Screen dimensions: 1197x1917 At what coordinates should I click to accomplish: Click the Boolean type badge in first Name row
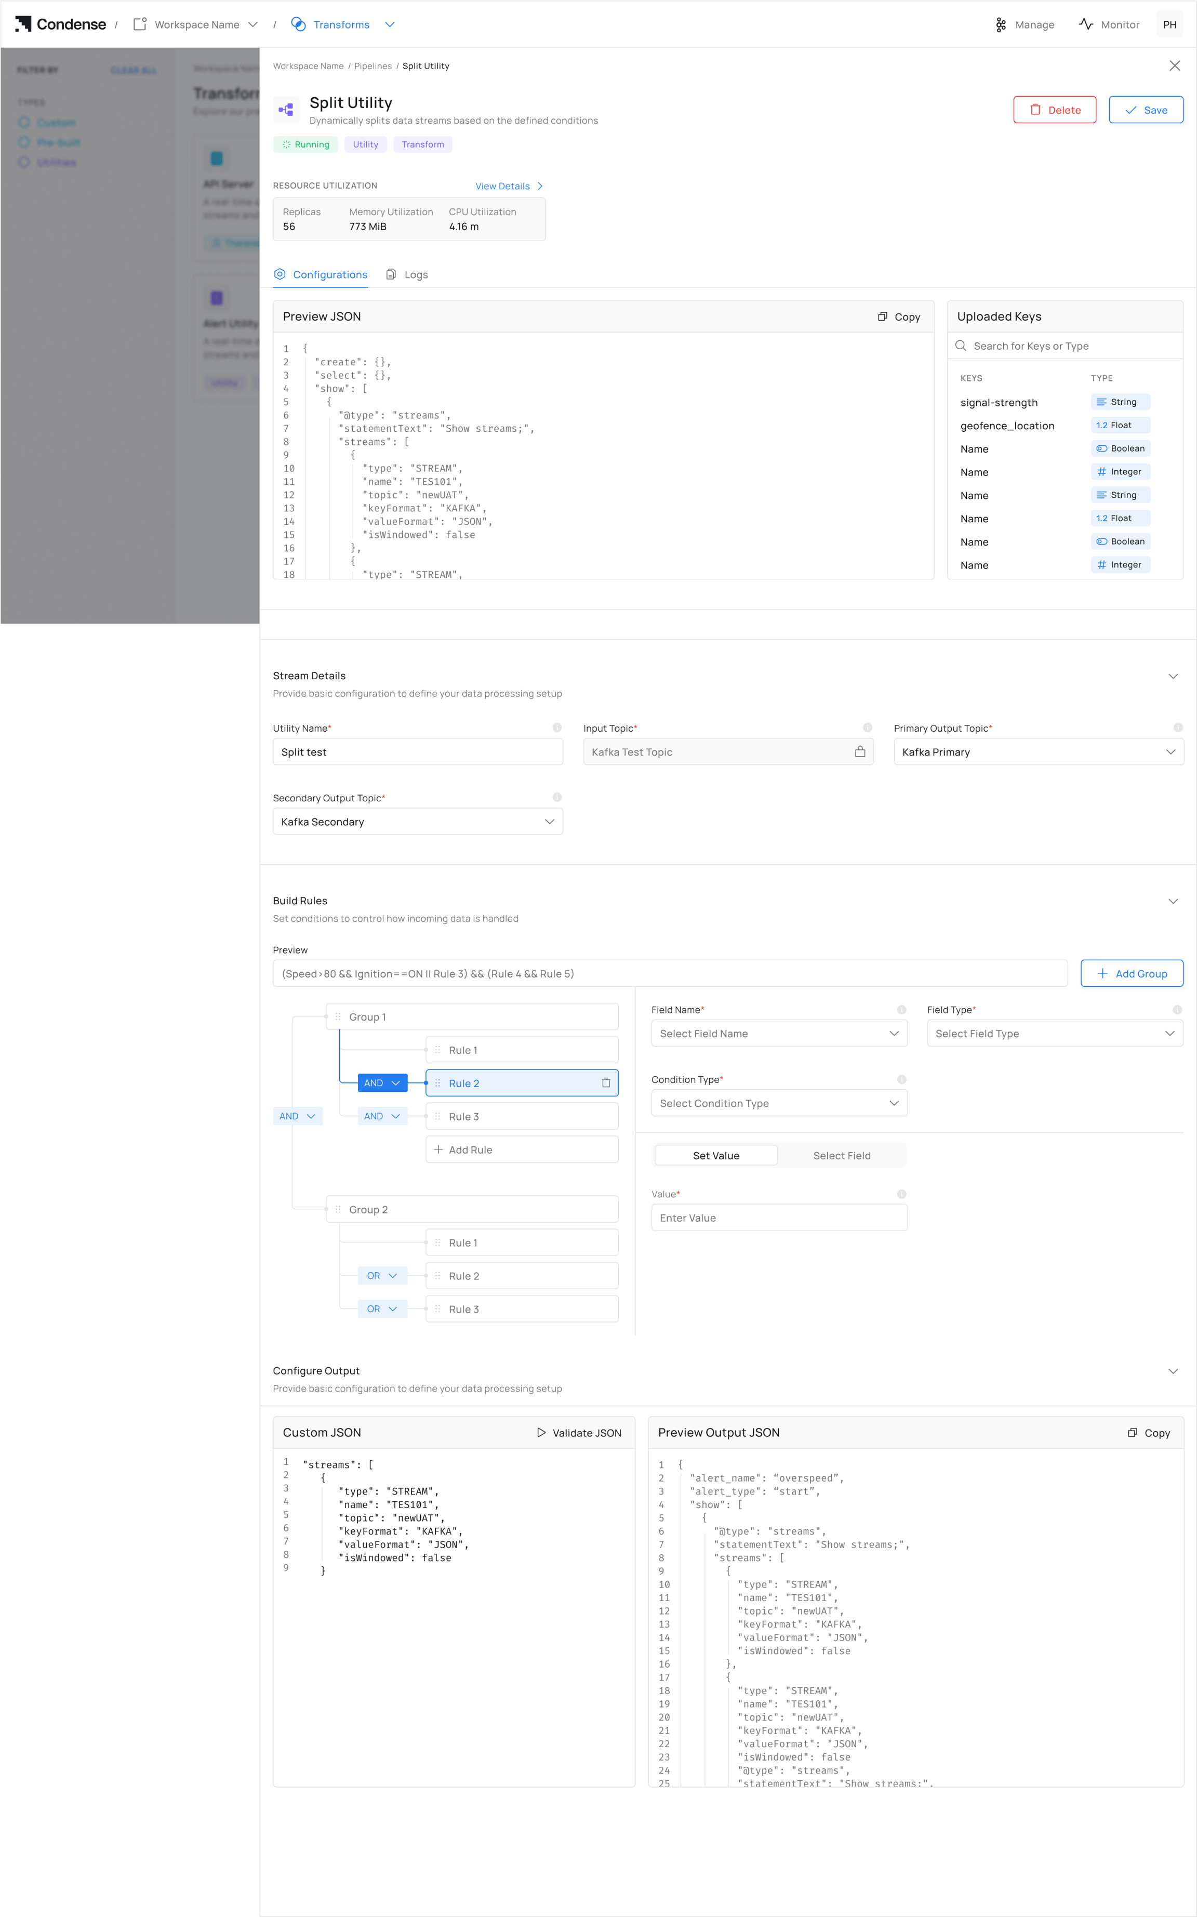1120,449
